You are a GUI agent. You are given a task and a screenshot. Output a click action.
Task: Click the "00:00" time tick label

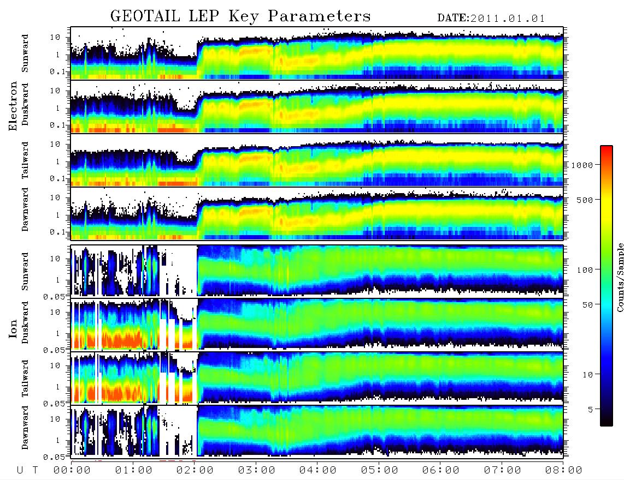pyautogui.click(x=72, y=471)
